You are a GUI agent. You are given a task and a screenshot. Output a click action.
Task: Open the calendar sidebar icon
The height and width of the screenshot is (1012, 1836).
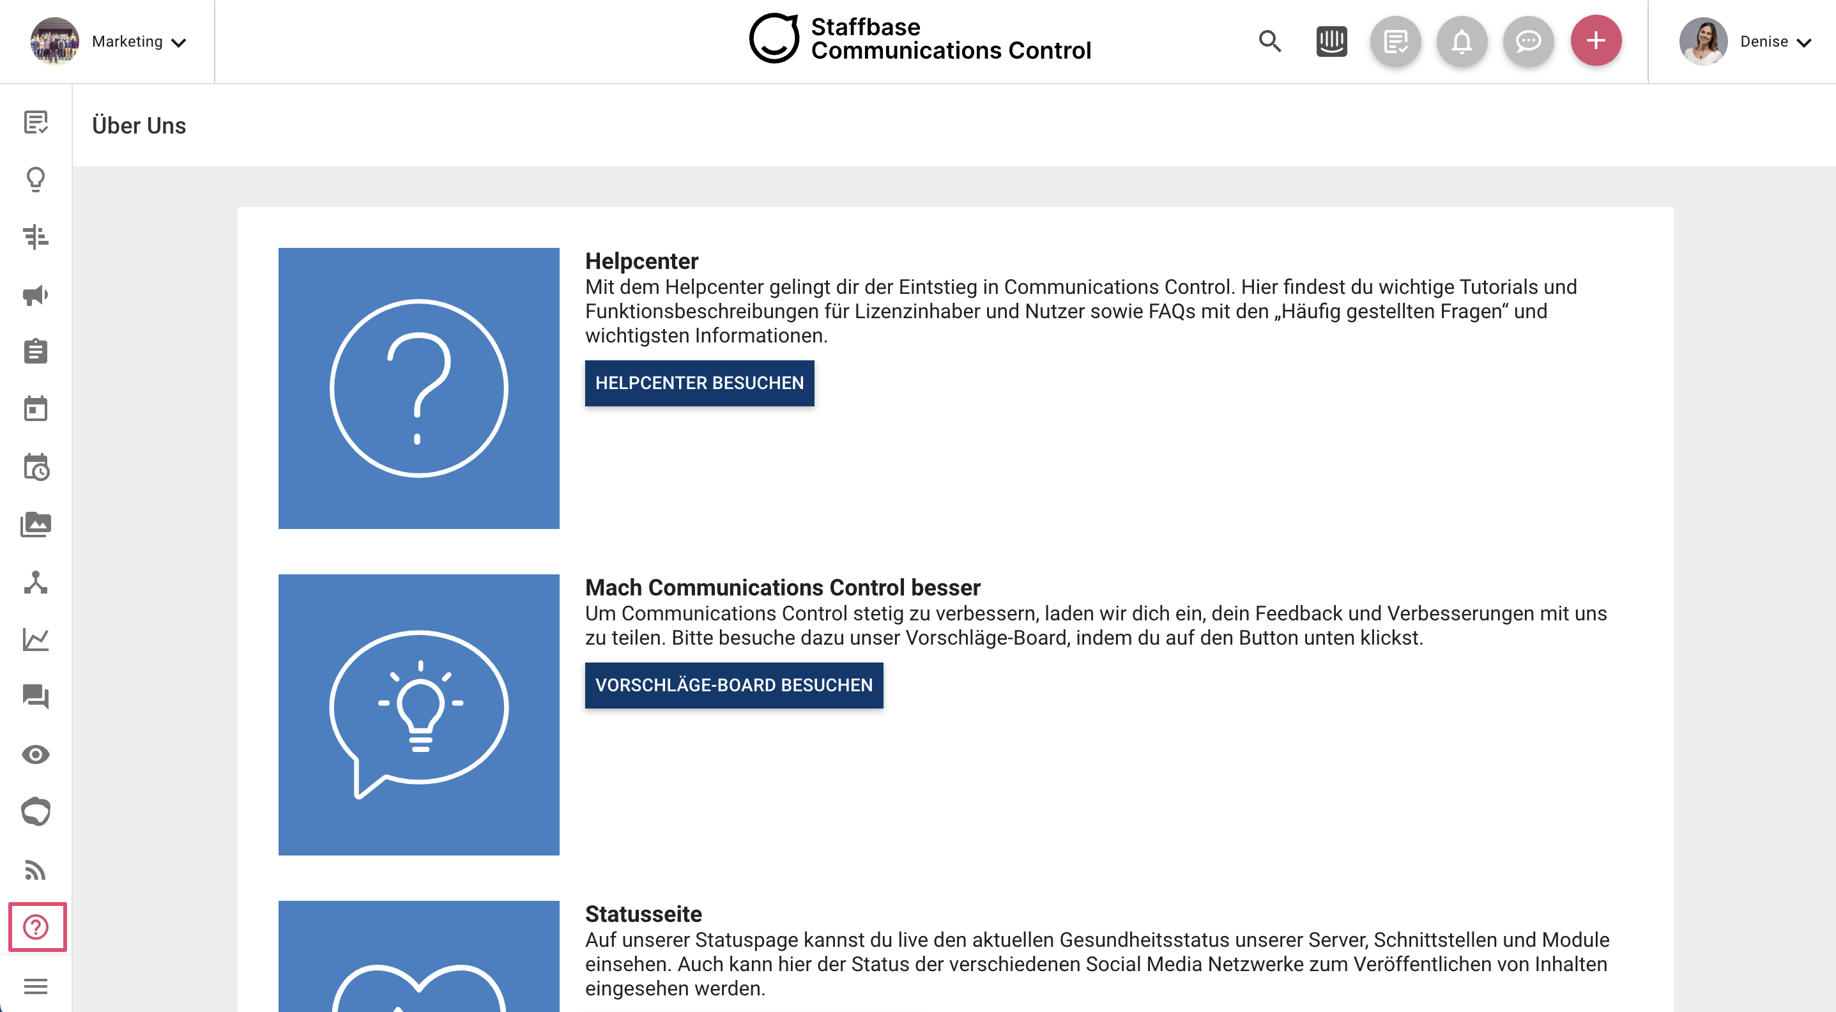coord(36,409)
